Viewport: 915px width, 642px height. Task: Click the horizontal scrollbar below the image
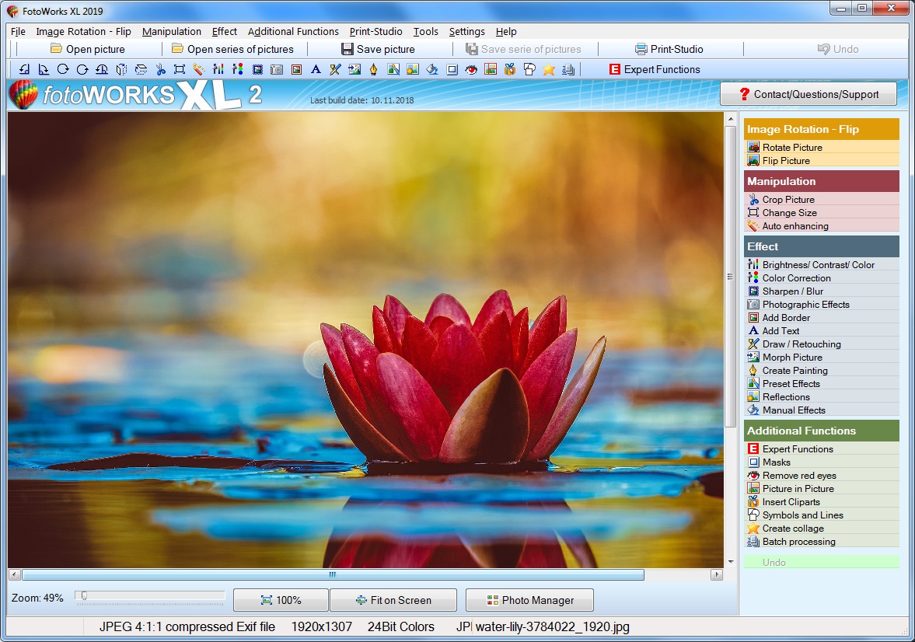(x=330, y=575)
